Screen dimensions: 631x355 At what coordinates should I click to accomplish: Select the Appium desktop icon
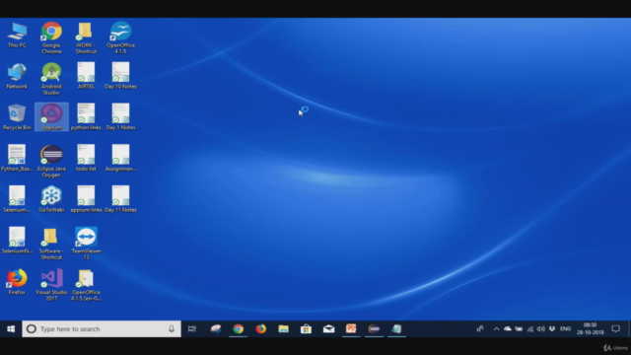tap(51, 116)
